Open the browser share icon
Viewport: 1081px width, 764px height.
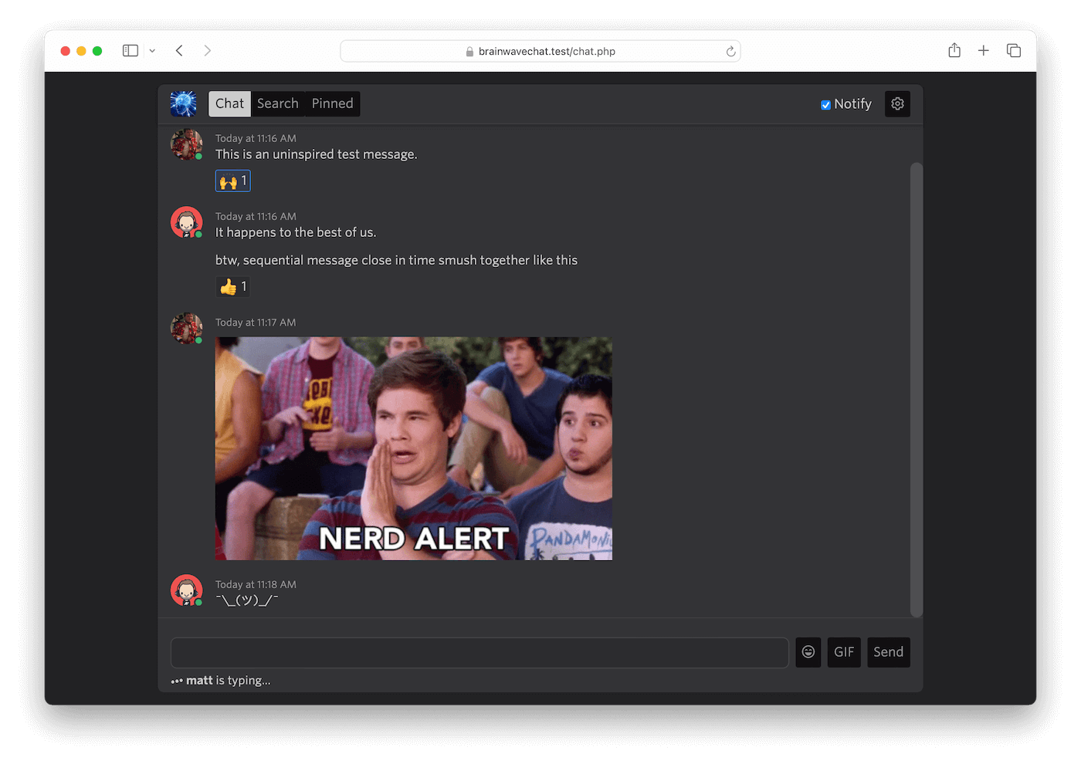954,51
